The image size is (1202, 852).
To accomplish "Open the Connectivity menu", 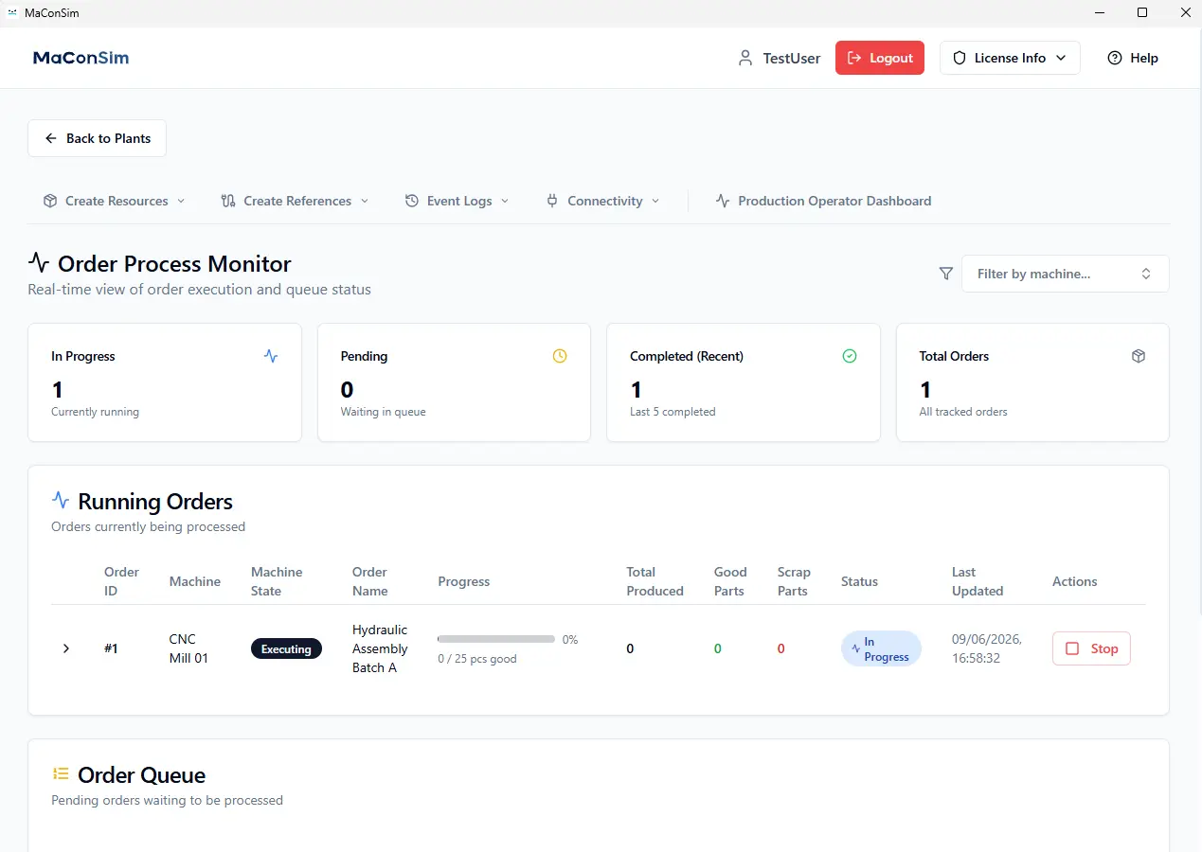I will click(603, 201).
